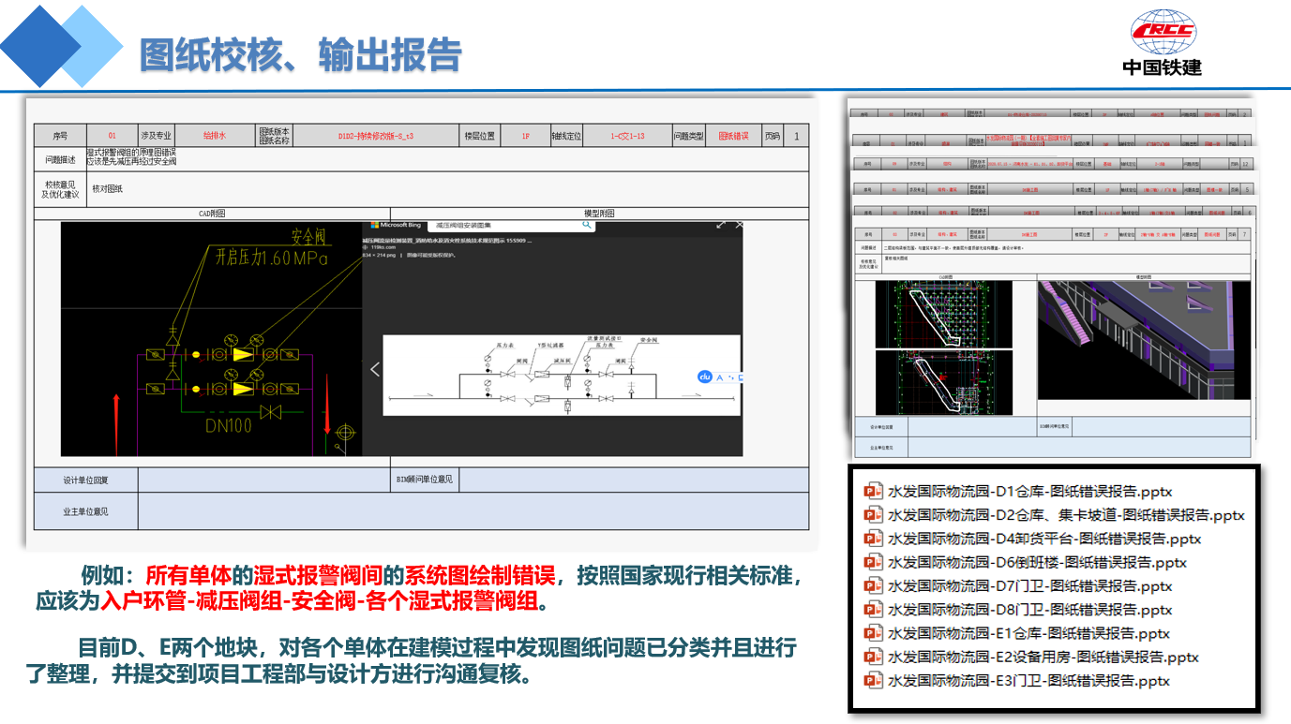Click the sequence number value 01
1291x724 pixels.
(113, 136)
